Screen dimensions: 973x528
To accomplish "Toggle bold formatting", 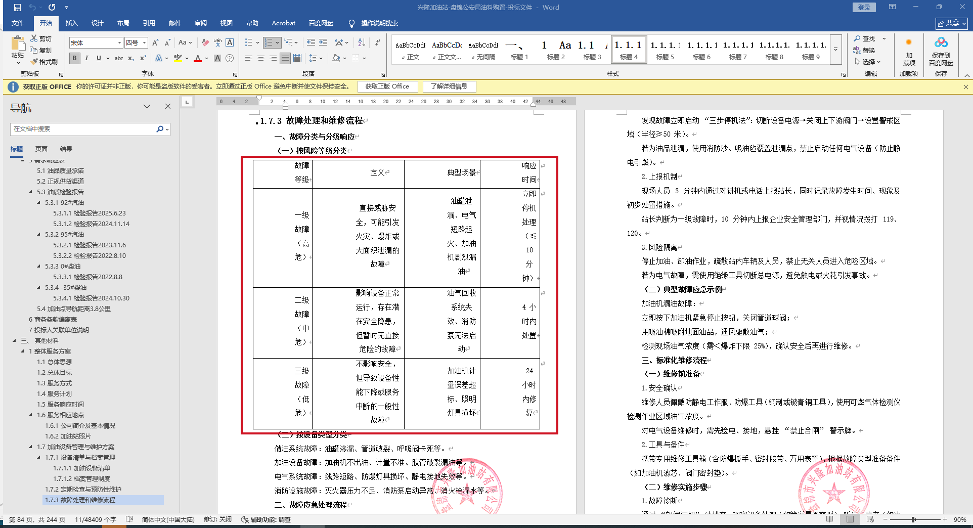I will [74, 58].
